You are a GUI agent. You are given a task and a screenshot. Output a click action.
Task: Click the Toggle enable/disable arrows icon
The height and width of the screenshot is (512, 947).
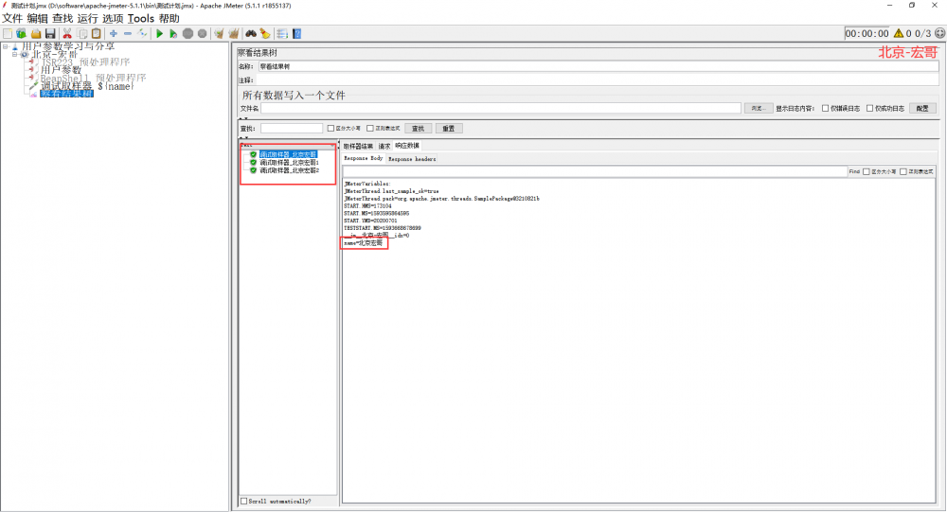(x=143, y=34)
